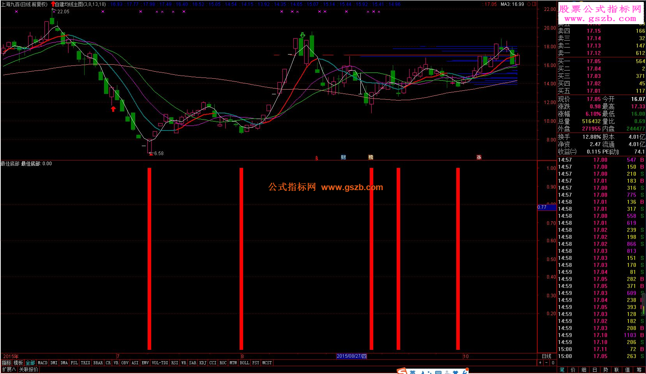Image resolution: width=646 pixels, height=374 pixels.
Task: Switch to CCI indicator
Action: tap(213, 363)
